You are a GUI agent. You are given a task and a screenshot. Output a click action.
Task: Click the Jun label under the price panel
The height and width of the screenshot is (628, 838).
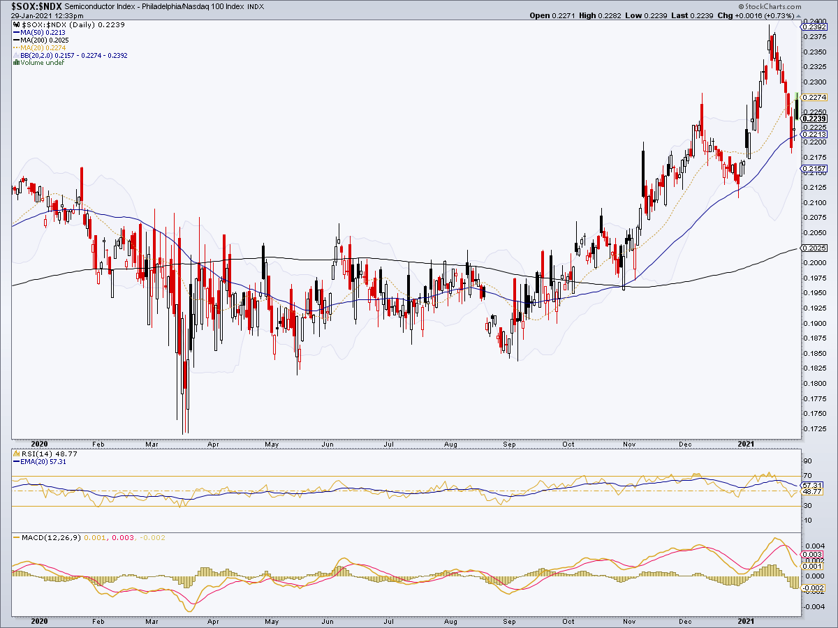coord(327,443)
